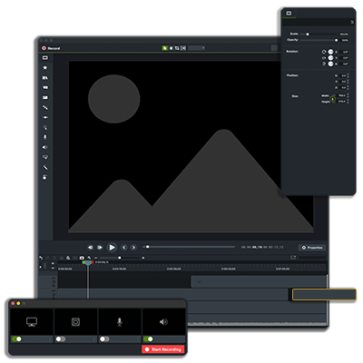Disable the system audio toggle
Image resolution: width=363 pixels, height=363 pixels.
[x=148, y=339]
